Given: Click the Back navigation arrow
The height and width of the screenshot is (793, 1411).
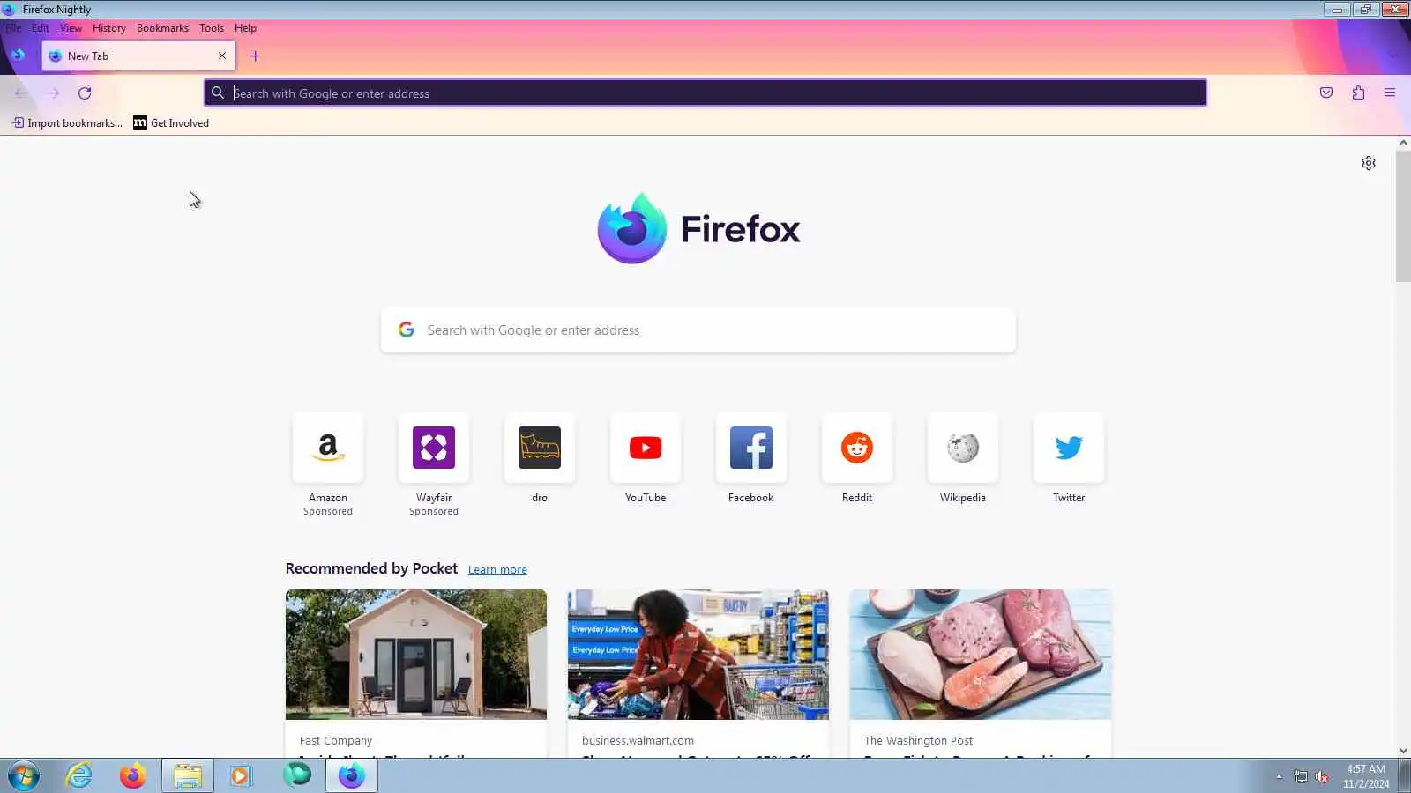Looking at the screenshot, I should click(x=21, y=93).
